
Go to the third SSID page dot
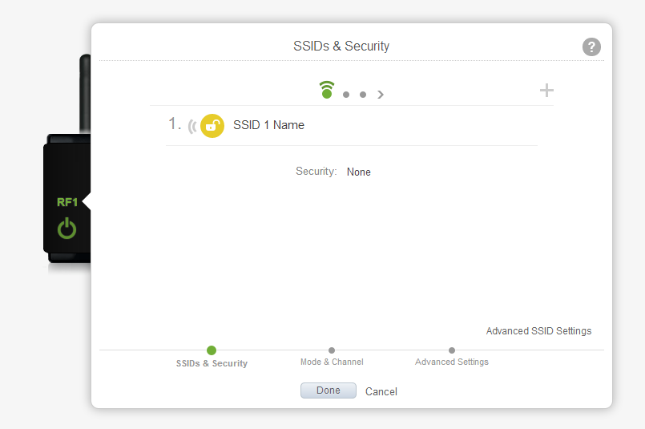(x=363, y=95)
